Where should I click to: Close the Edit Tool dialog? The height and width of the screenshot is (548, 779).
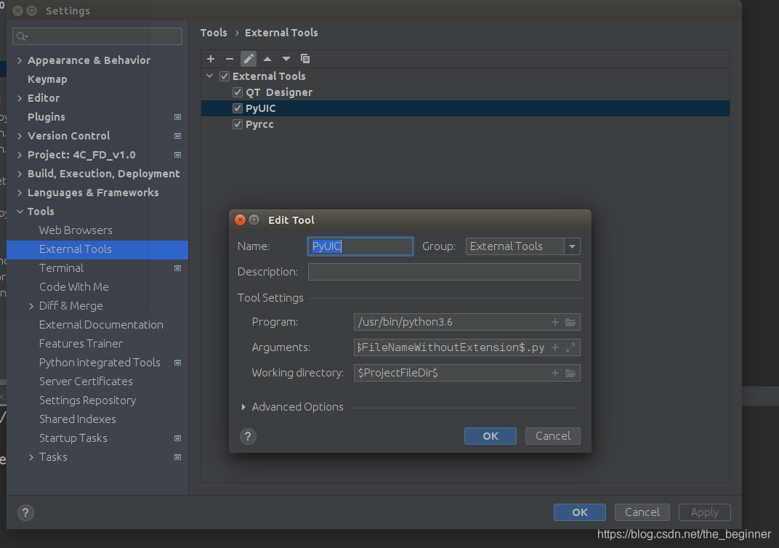click(x=240, y=219)
